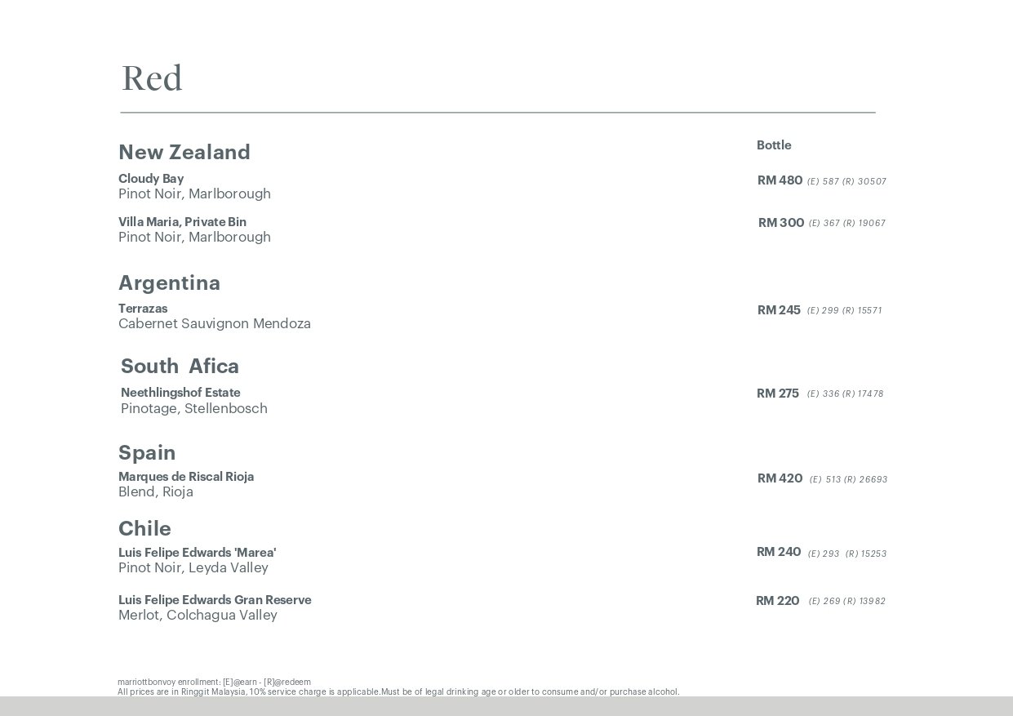Select the Terrazas wine name
The height and width of the screenshot is (716, 1013).
[x=143, y=309]
